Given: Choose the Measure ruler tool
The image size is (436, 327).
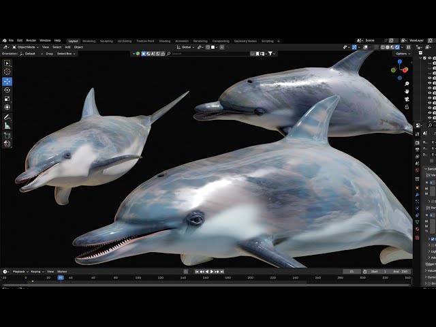Looking at the screenshot, I should [7, 125].
